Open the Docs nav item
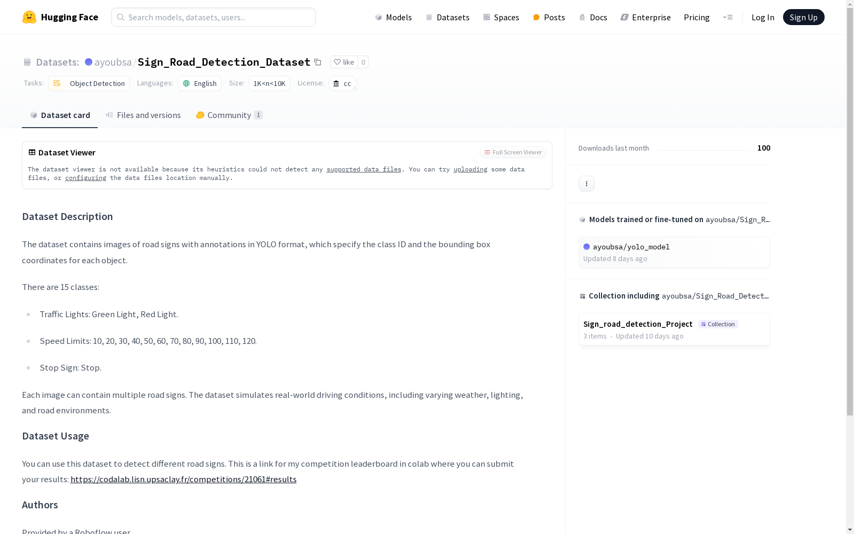 click(593, 17)
